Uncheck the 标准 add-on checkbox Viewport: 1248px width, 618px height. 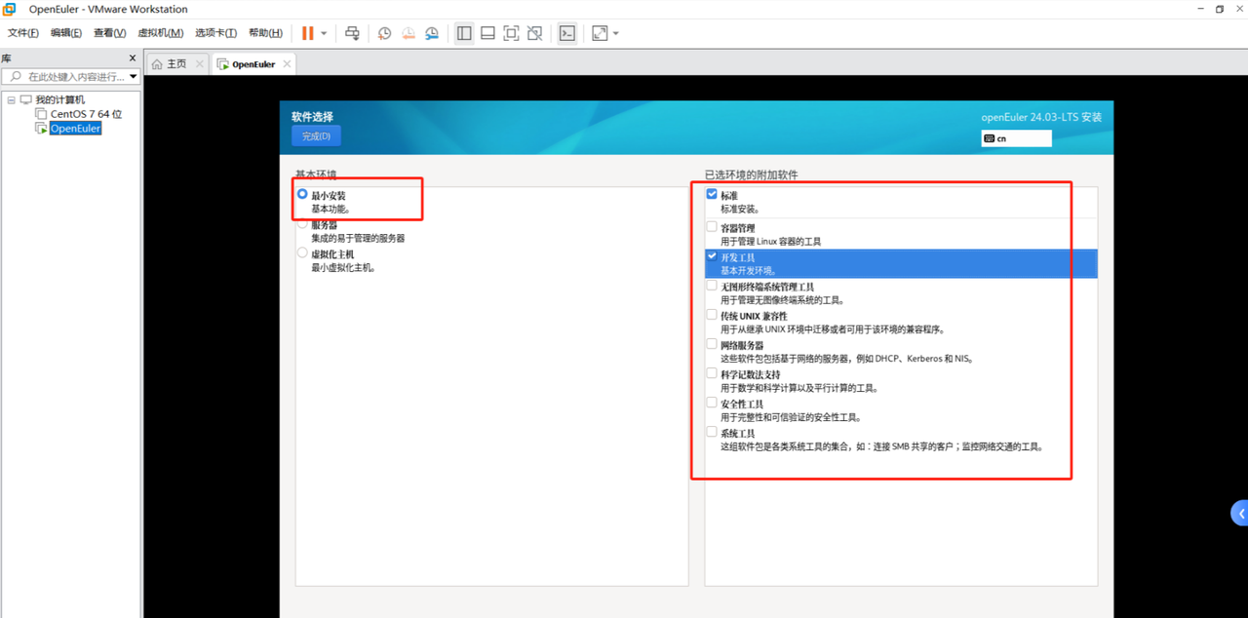(712, 195)
